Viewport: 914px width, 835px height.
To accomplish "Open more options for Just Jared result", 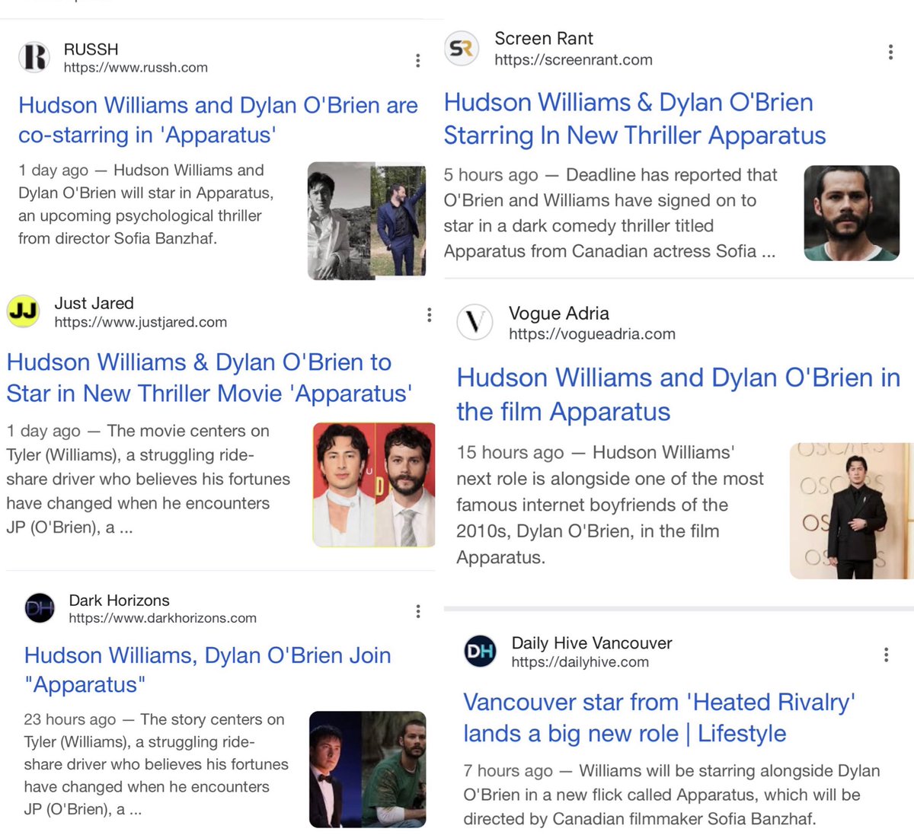I will 430,315.
